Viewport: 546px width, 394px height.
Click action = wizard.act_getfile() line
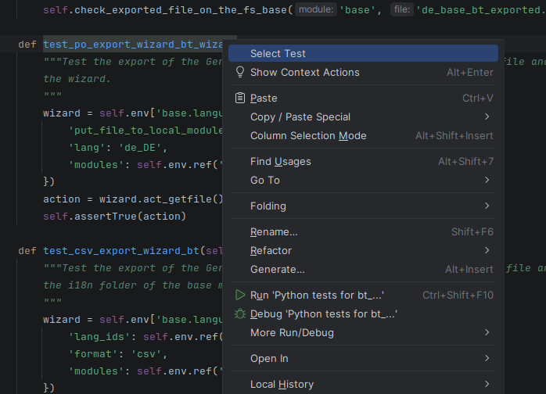point(133,199)
